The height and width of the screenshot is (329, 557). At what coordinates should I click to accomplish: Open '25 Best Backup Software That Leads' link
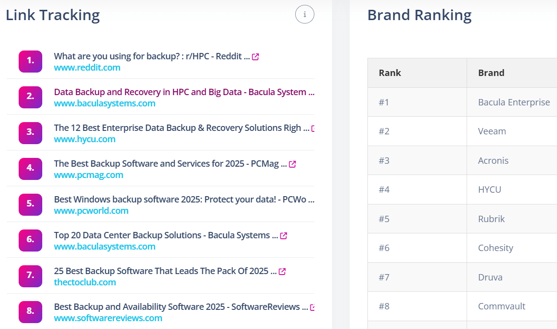click(x=165, y=271)
